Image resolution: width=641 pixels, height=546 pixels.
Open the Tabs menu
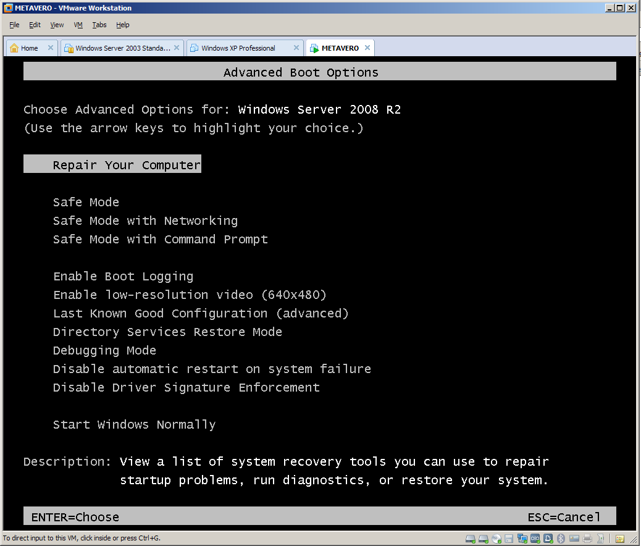99,25
